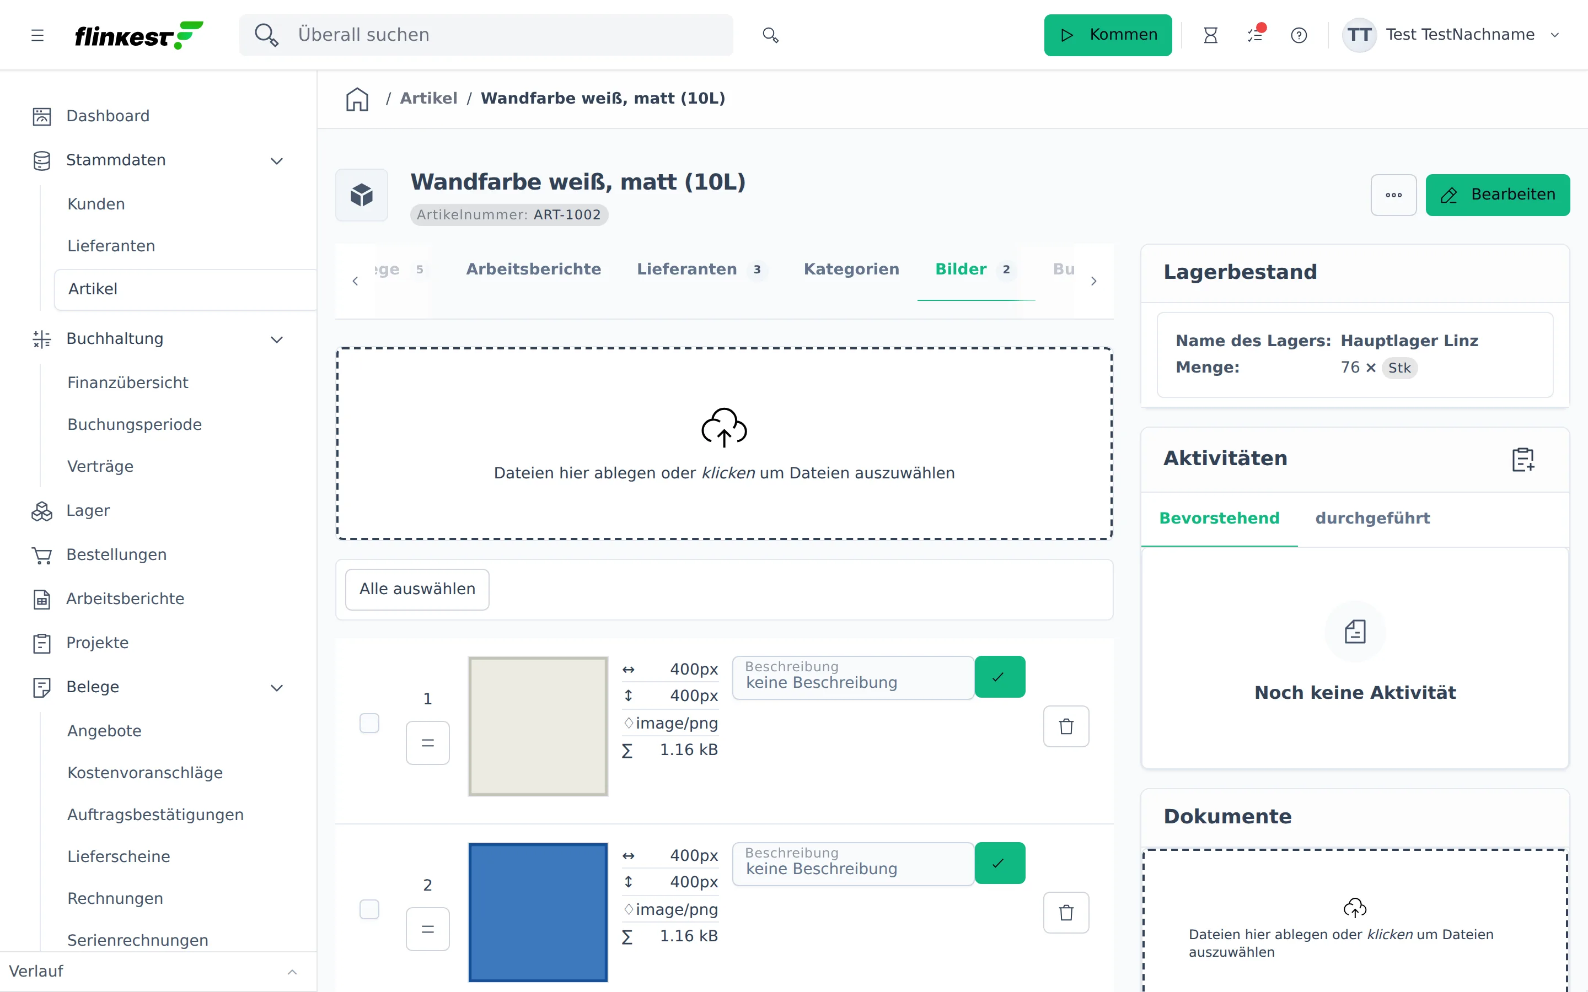
Task: Click the flinkest logo
Action: click(139, 35)
